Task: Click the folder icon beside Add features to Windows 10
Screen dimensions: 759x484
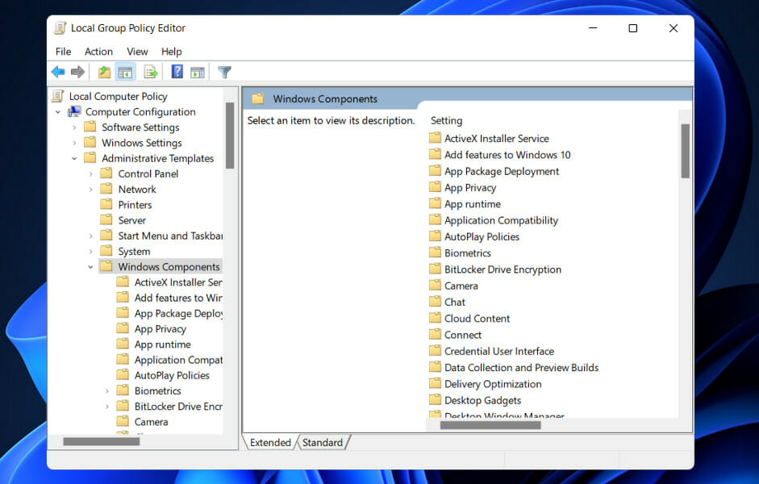Action: [x=436, y=154]
